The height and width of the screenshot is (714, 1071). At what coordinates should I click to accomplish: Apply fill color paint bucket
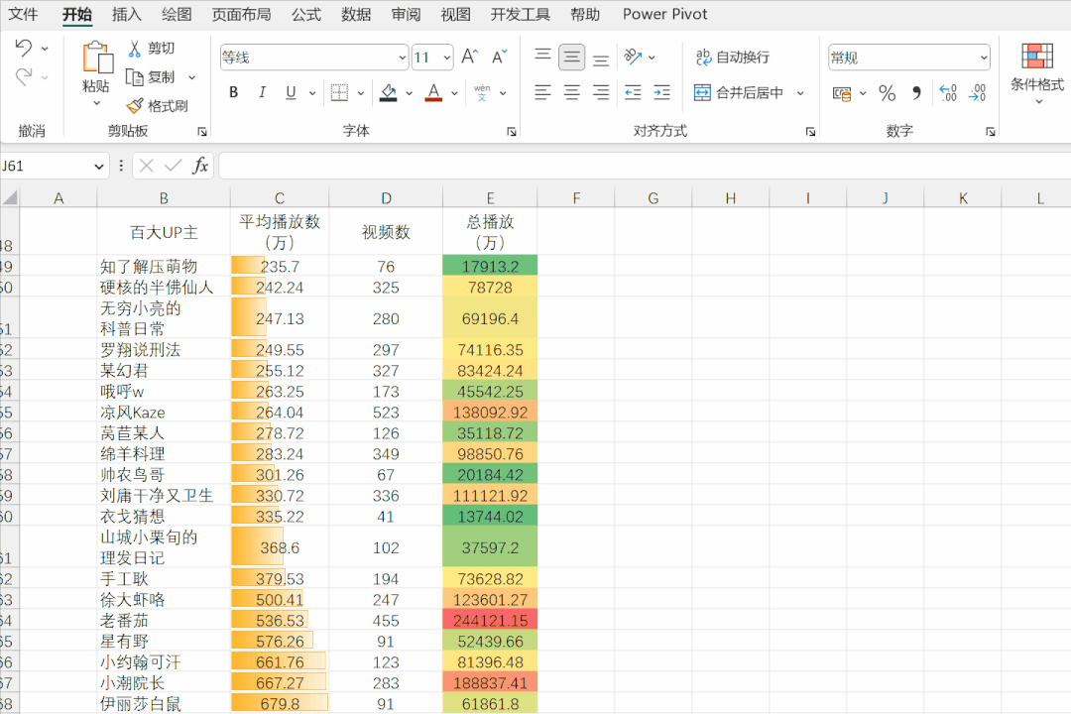pyautogui.click(x=389, y=92)
